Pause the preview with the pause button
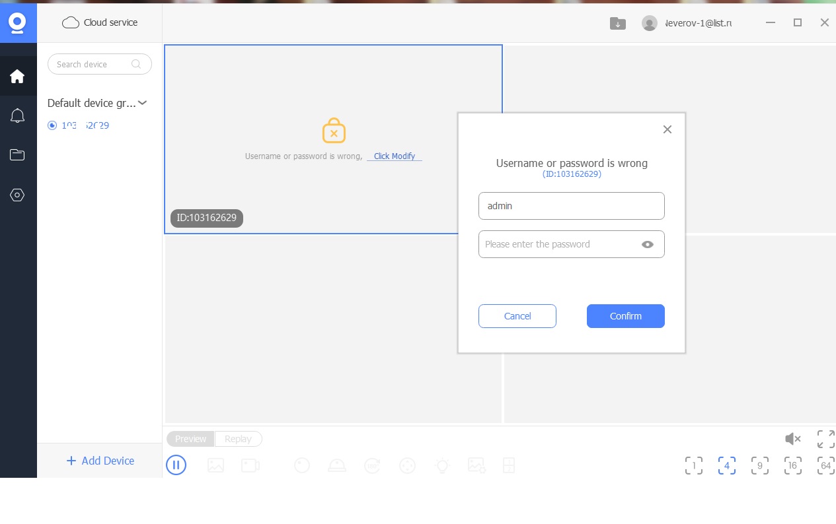 click(x=176, y=465)
